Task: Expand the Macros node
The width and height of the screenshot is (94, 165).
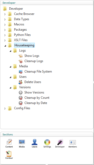Action: point(5,25)
